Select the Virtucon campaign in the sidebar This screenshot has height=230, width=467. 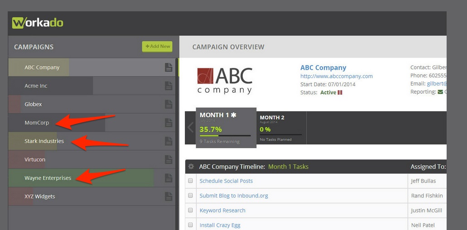tap(35, 159)
